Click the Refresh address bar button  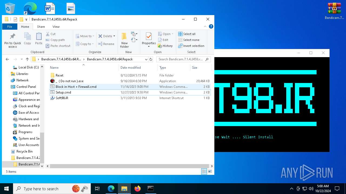pyautogui.click(x=151, y=59)
